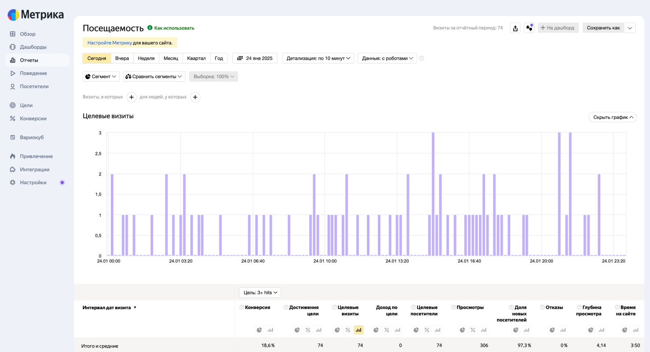Select the bar chart icon under Целевые посетители

click(x=437, y=330)
